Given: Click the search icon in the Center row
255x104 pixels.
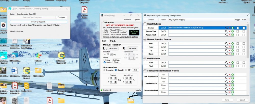Looking at the screenshot, I should coord(226,28).
